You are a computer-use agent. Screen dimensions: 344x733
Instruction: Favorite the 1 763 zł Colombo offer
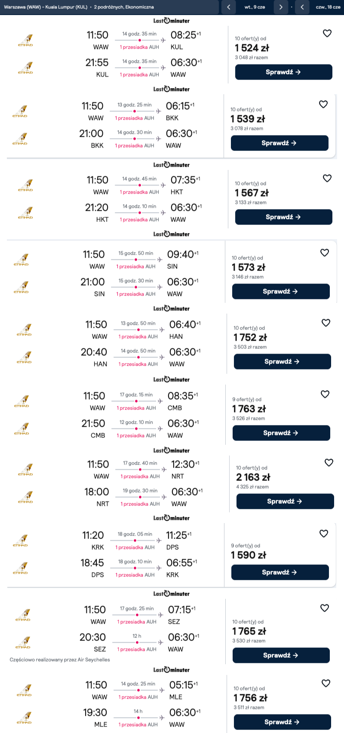tap(325, 394)
